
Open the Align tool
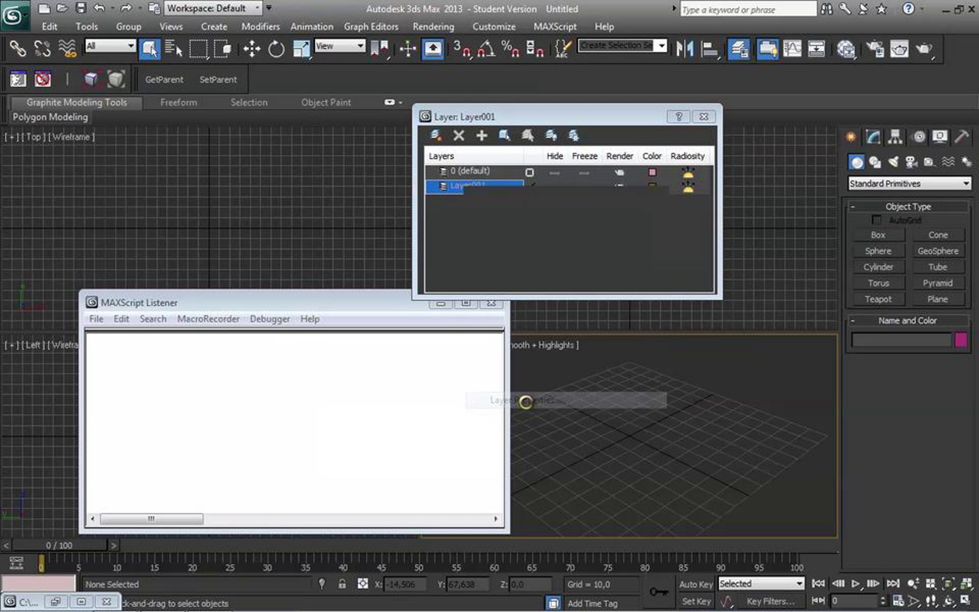tap(709, 49)
